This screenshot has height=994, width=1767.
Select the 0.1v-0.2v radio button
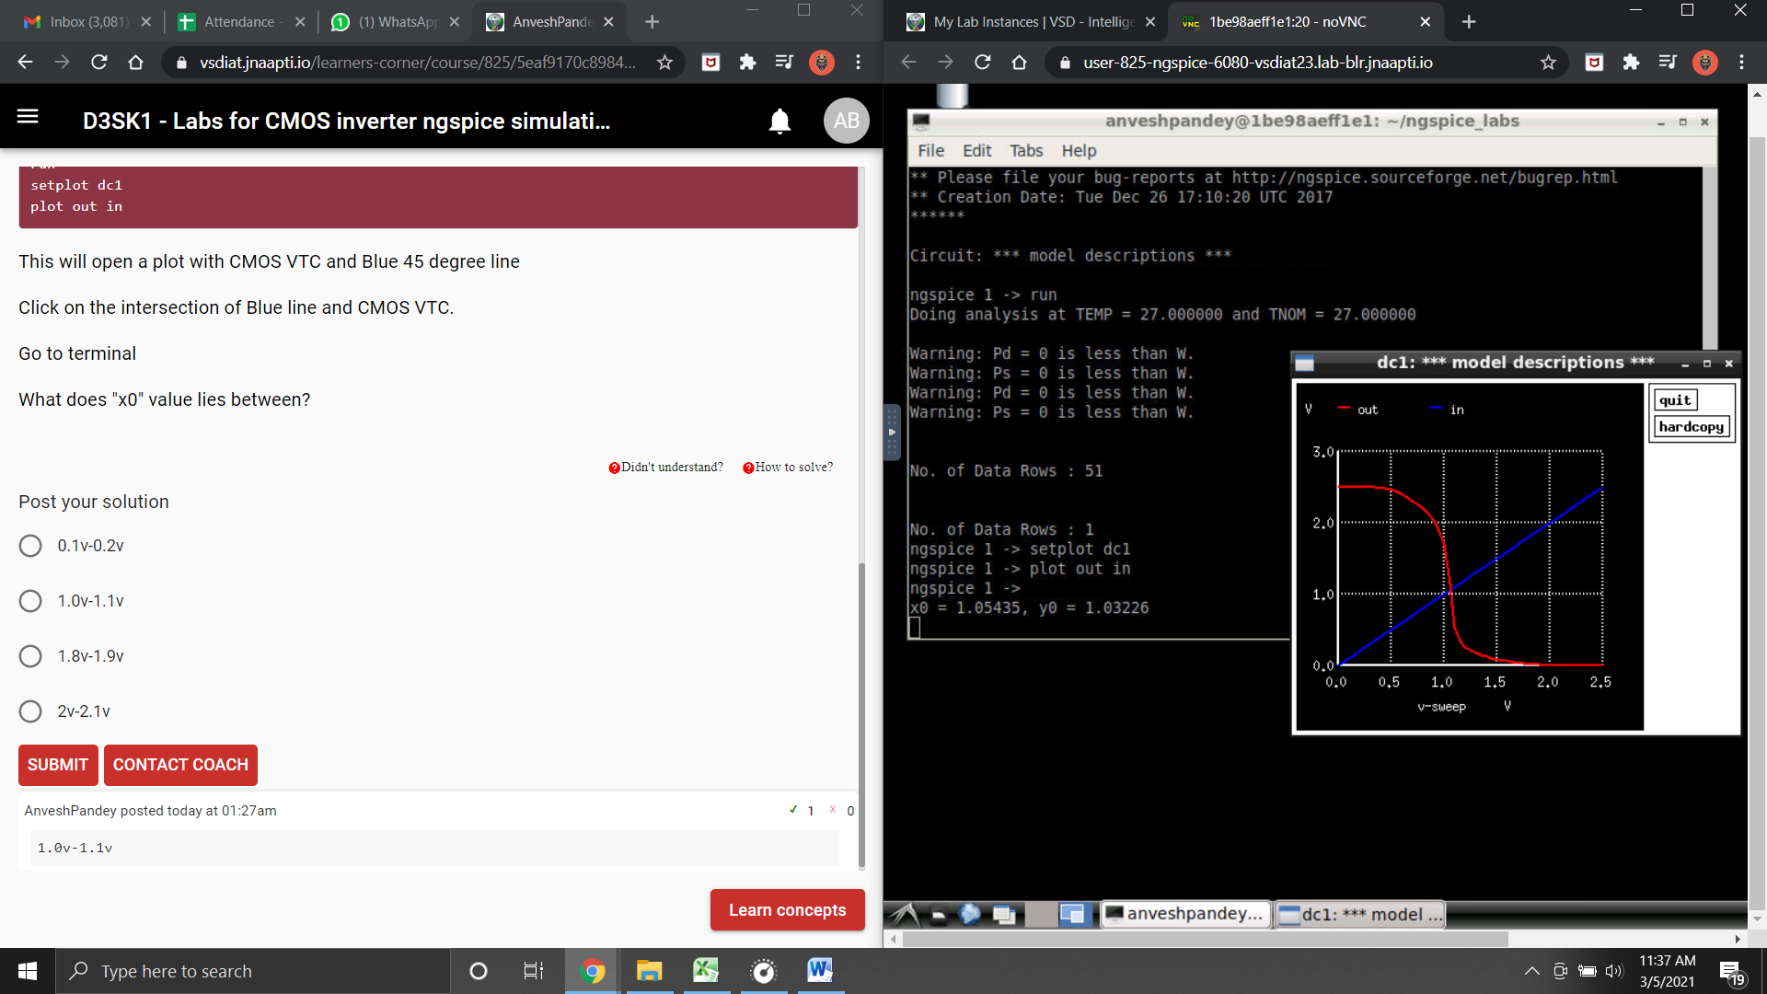click(29, 545)
